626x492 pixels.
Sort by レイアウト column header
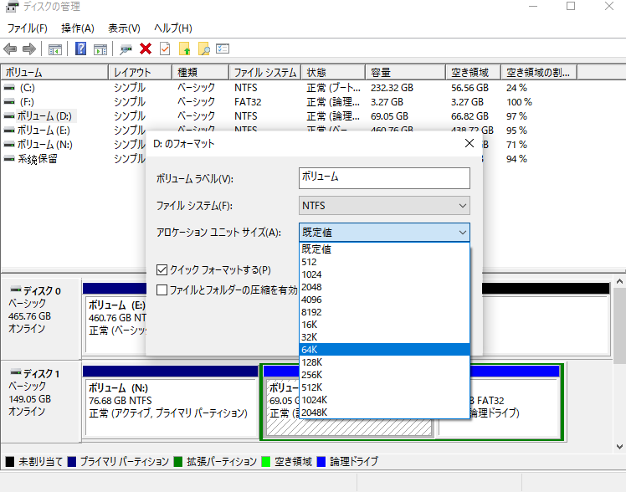pyautogui.click(x=140, y=73)
